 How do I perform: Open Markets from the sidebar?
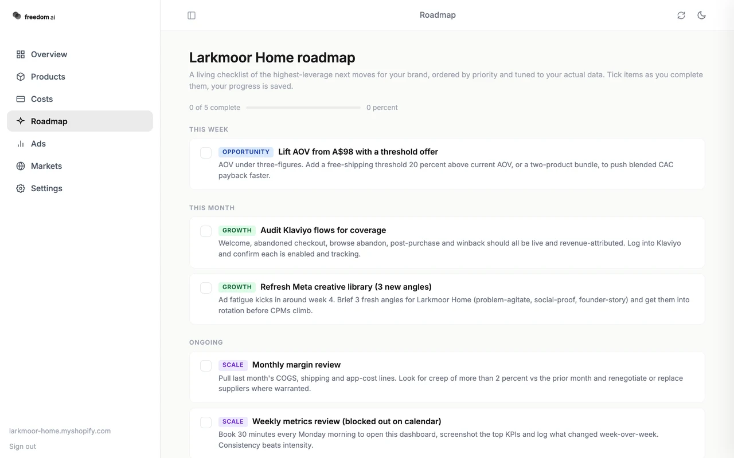tap(80, 166)
